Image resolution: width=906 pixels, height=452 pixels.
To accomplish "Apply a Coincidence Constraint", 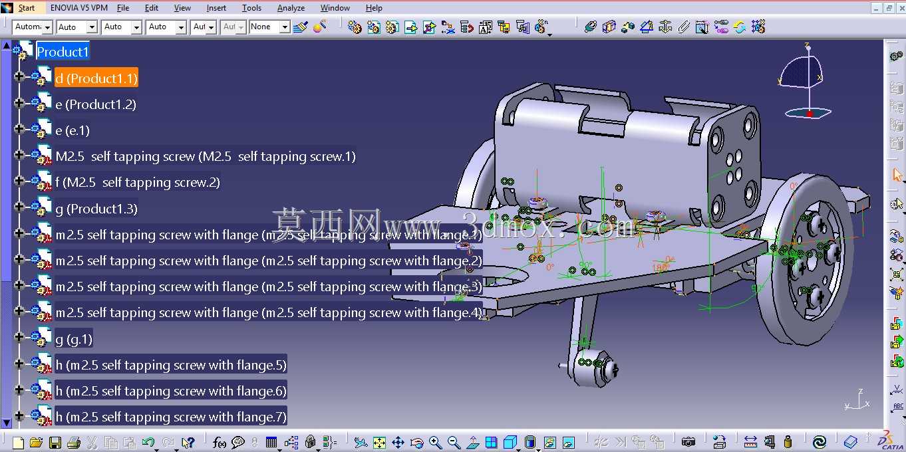I will point(590,27).
